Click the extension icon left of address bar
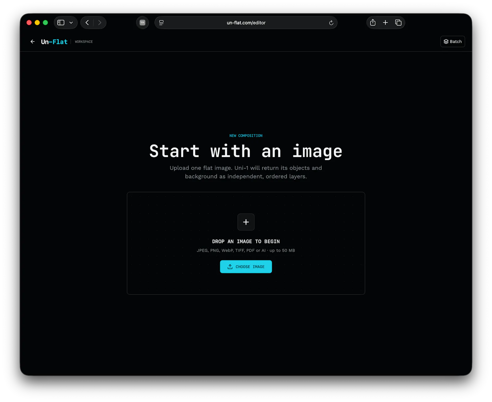Viewport: 492px width, 402px height. [x=142, y=23]
